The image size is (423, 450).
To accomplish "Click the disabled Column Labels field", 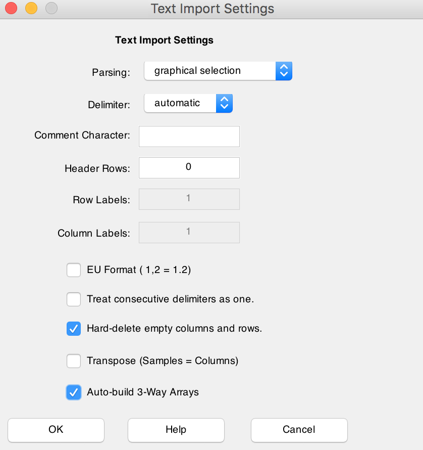I will pos(189,232).
